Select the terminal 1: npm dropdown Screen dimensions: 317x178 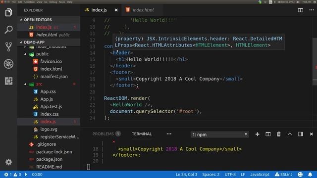pos(219,134)
